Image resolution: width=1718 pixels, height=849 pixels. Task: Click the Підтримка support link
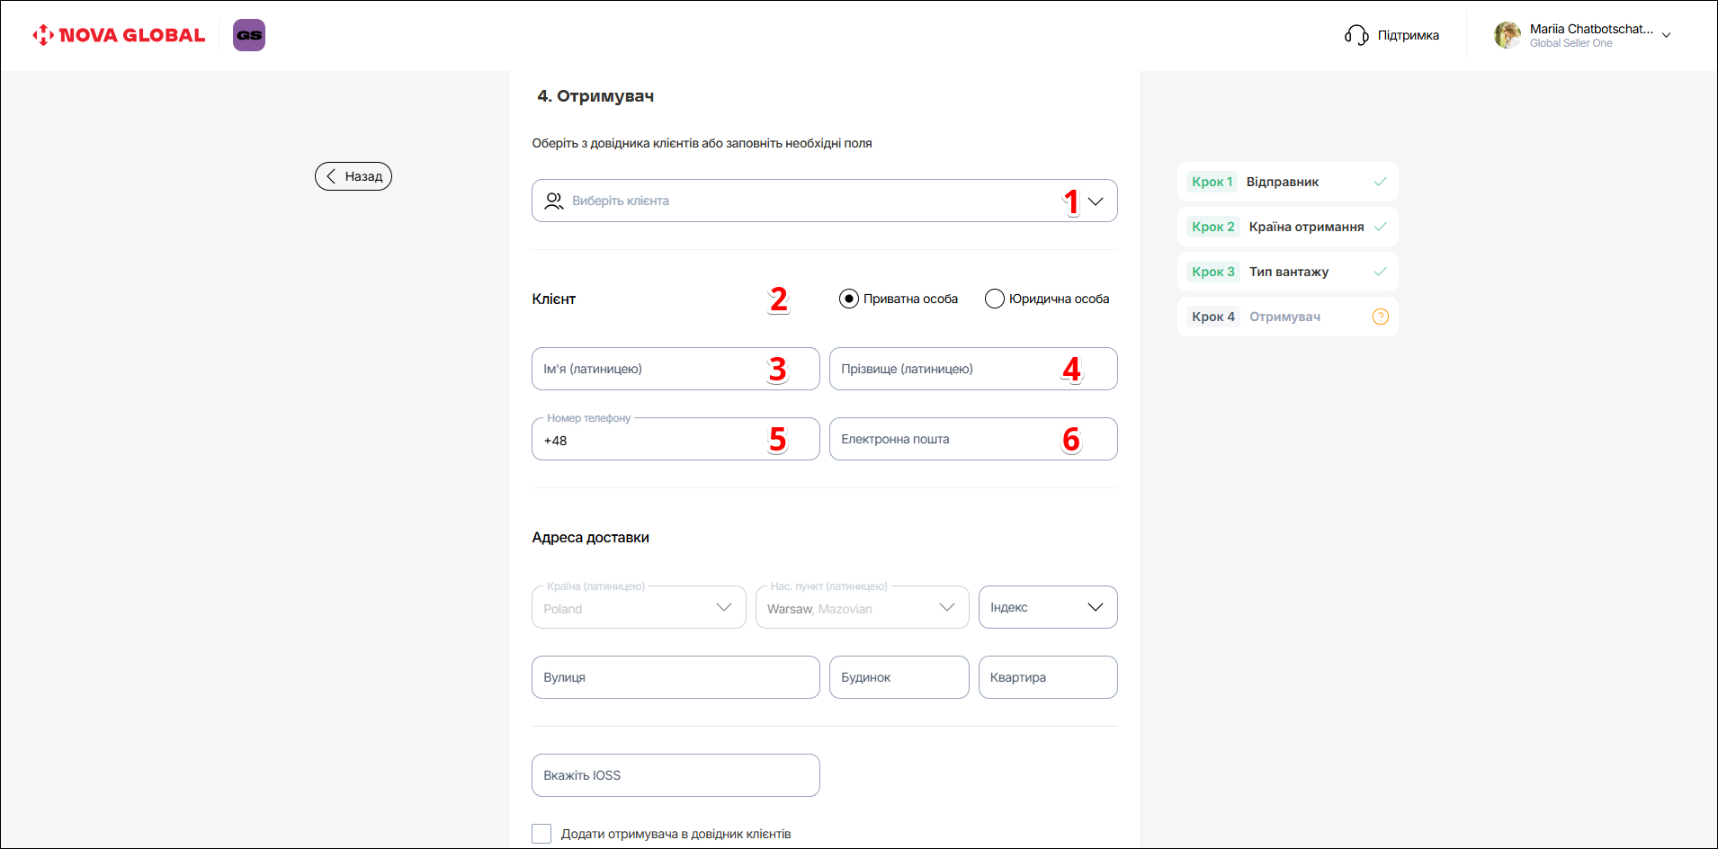1408,35
